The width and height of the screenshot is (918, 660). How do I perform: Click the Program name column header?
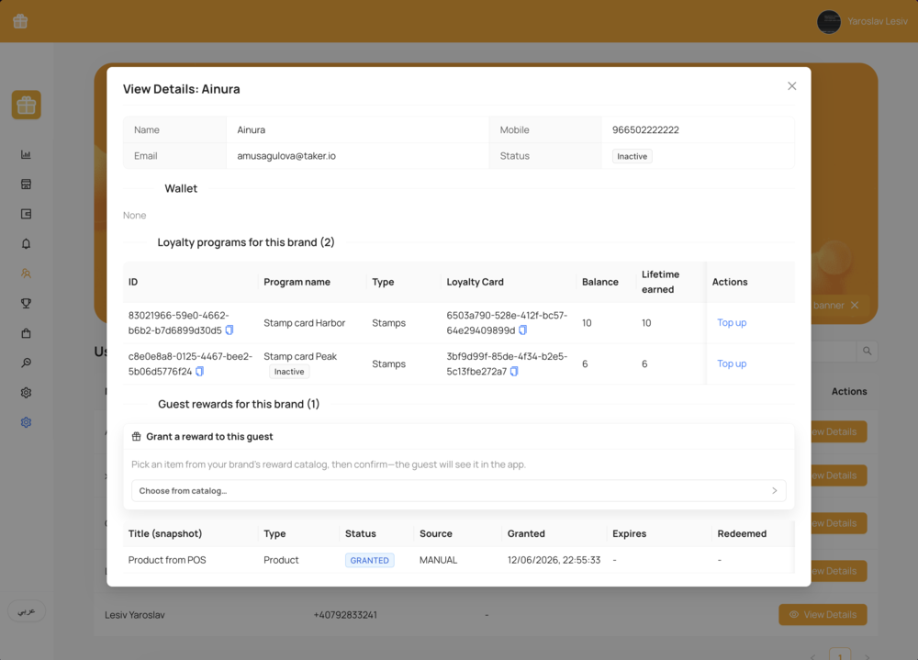coord(297,282)
